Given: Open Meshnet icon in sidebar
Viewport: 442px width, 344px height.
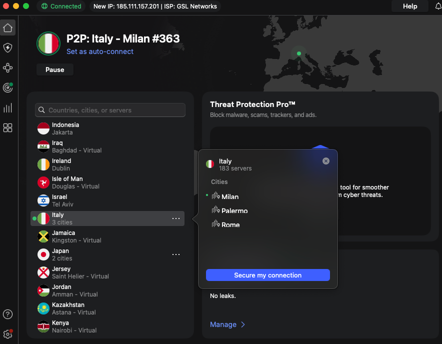Looking at the screenshot, I should point(7,67).
